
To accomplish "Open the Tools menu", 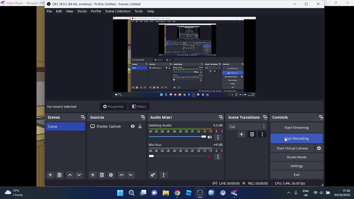I will (x=139, y=11).
